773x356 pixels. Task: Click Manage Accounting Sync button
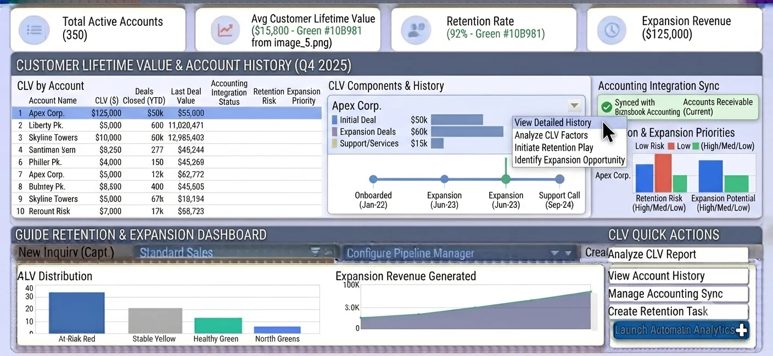(678, 294)
